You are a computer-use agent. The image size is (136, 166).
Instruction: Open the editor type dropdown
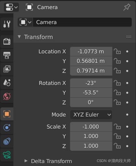coord(11,7)
